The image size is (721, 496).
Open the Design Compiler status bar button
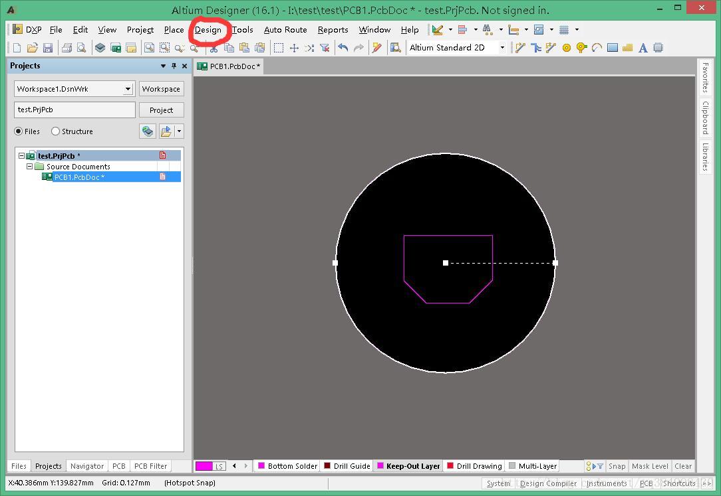pyautogui.click(x=548, y=483)
